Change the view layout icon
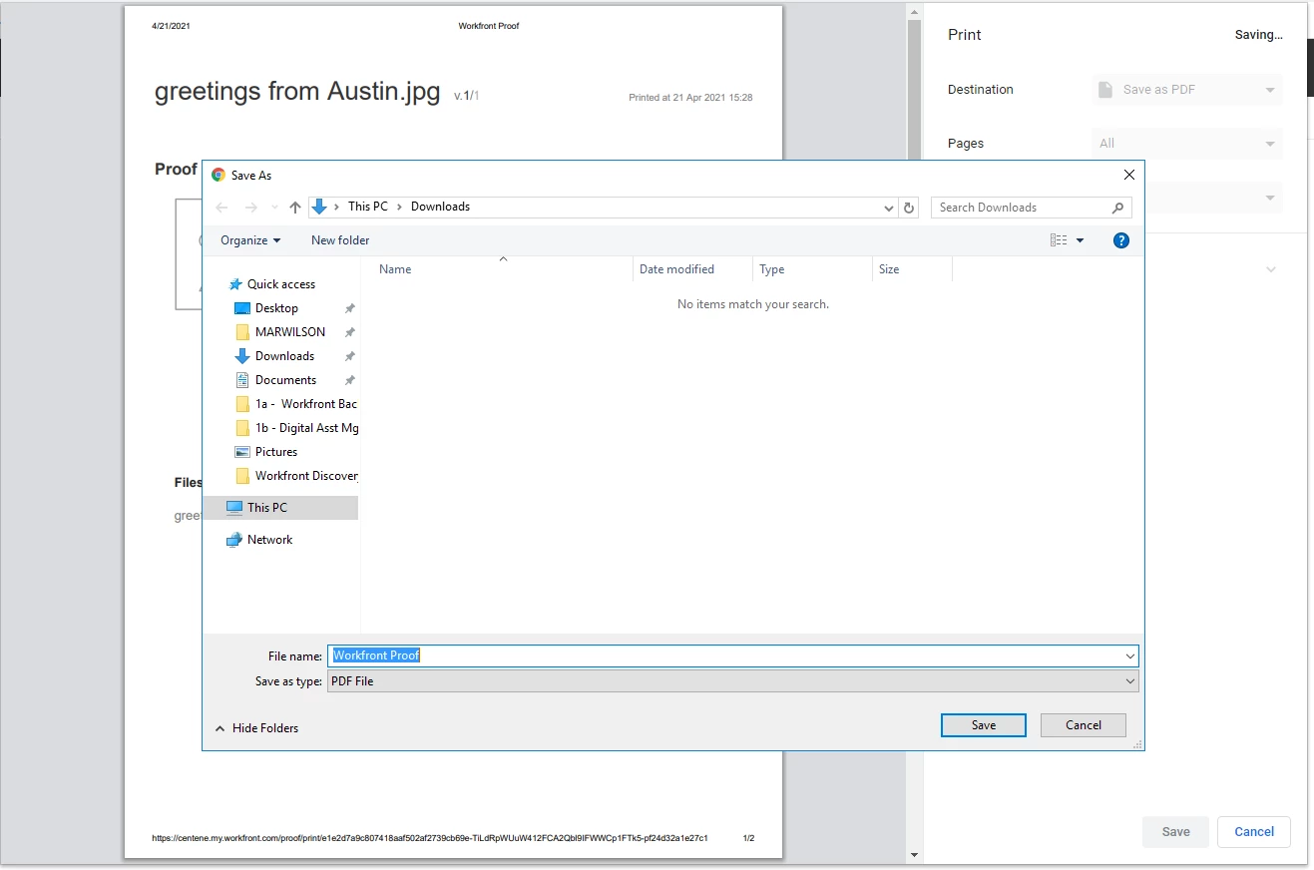The width and height of the screenshot is (1314, 870). pyautogui.click(x=1059, y=240)
